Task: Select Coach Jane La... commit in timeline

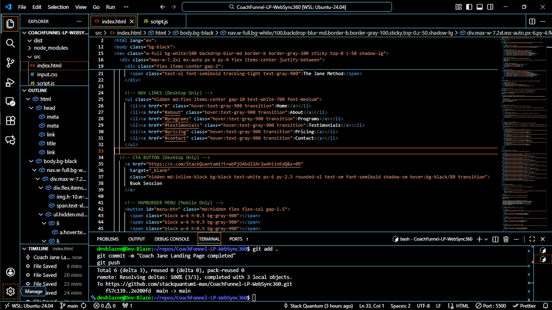Action: pyautogui.click(x=54, y=257)
